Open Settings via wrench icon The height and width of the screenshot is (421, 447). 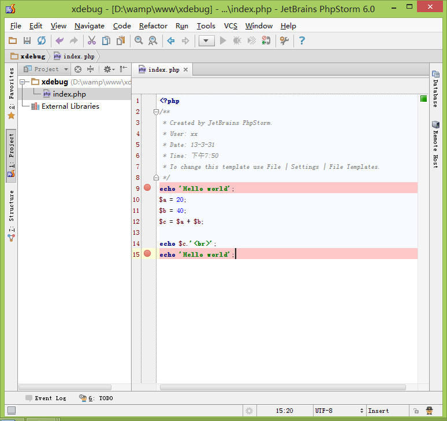[x=285, y=40]
